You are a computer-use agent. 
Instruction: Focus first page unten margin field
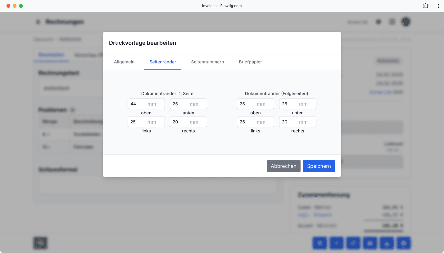pos(188,104)
